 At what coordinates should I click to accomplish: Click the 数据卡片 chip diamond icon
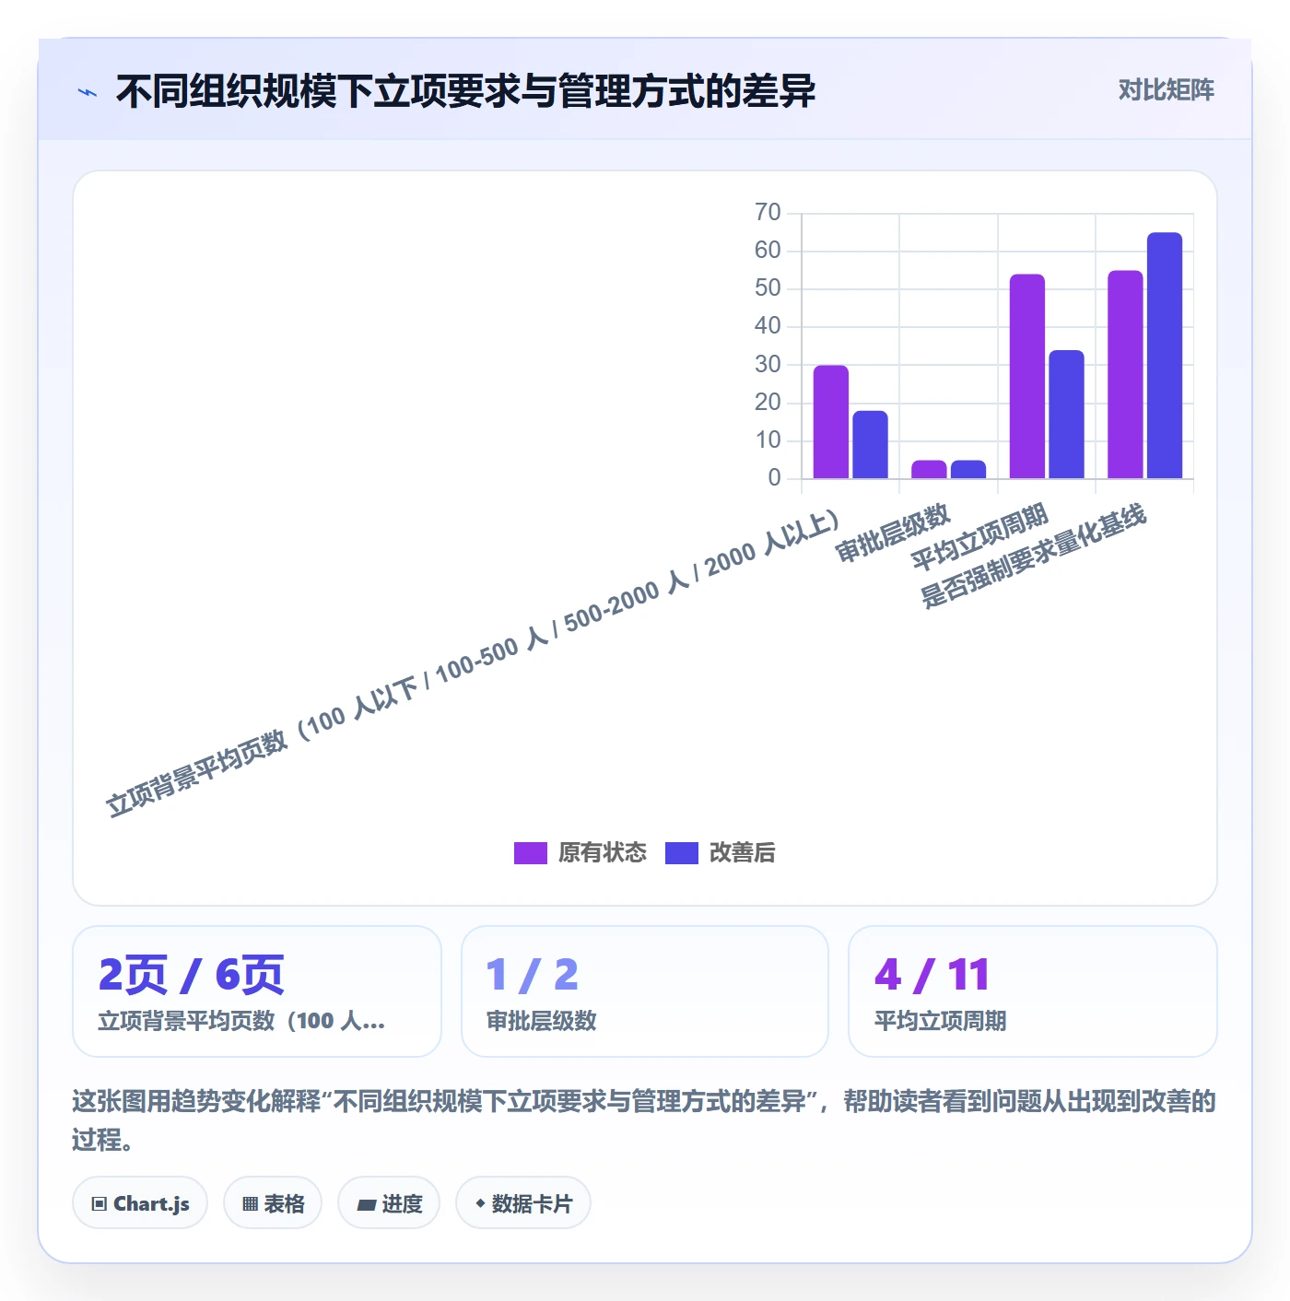click(480, 1203)
